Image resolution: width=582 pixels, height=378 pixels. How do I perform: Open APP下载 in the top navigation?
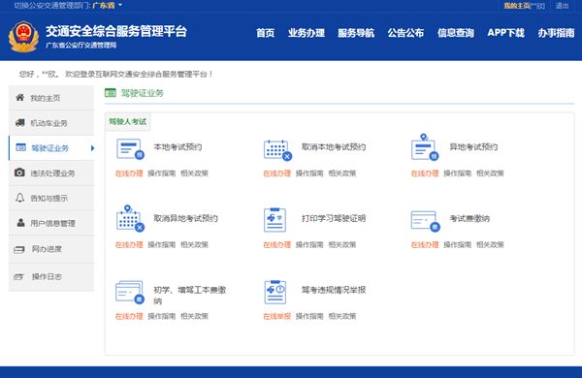(506, 33)
